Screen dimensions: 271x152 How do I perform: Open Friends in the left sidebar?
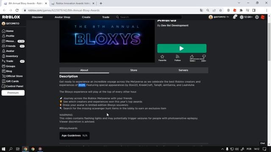(13, 46)
